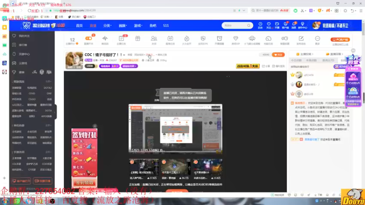This screenshot has width=365, height=205.
Task: Click the Douyu site search box
Action: pyautogui.click(x=237, y=26)
